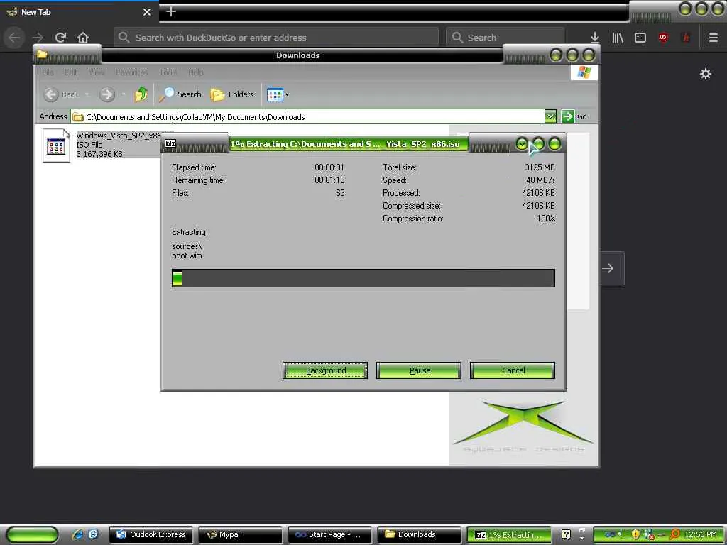Click the 7z icon in the dialog title bar
This screenshot has height=545, width=727.
[x=170, y=143]
